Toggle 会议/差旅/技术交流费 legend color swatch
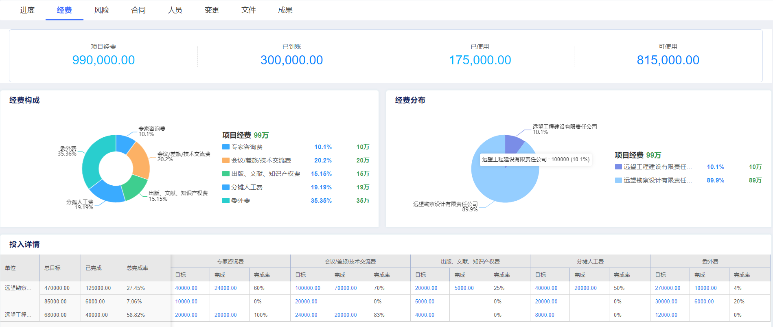Image resolution: width=773 pixels, height=327 pixels. (226, 160)
